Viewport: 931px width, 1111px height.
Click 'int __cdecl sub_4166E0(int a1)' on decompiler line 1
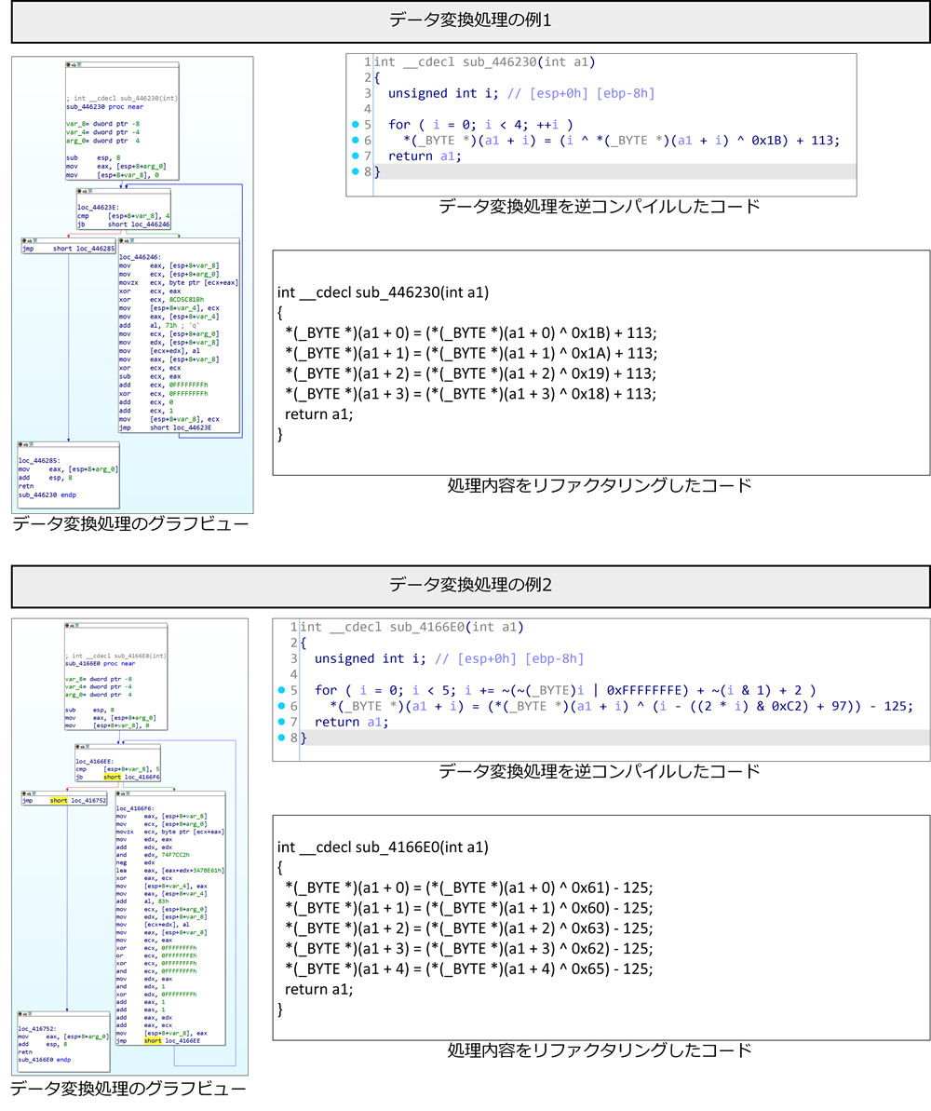(412, 627)
